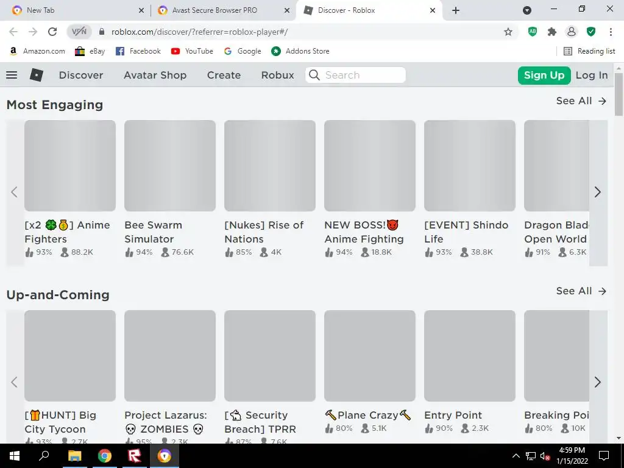This screenshot has height=468, width=624.
Task: Open the YouTube bookmark
Action: [192, 51]
